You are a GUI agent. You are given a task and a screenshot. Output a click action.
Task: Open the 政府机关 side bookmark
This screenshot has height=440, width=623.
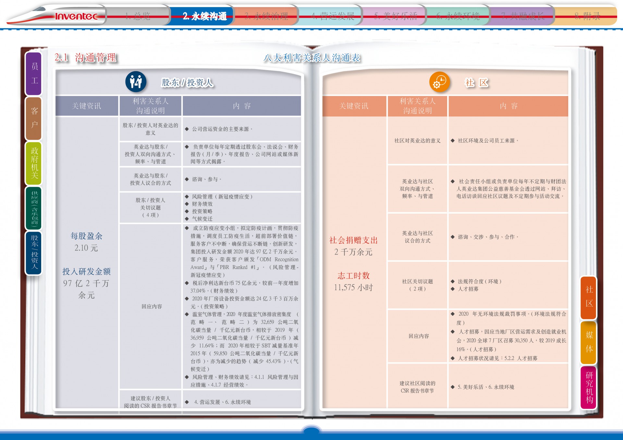tap(34, 163)
